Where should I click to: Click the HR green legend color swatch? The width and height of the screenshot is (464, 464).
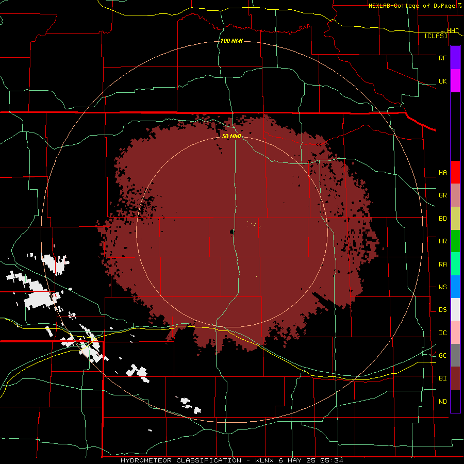coord(455,241)
